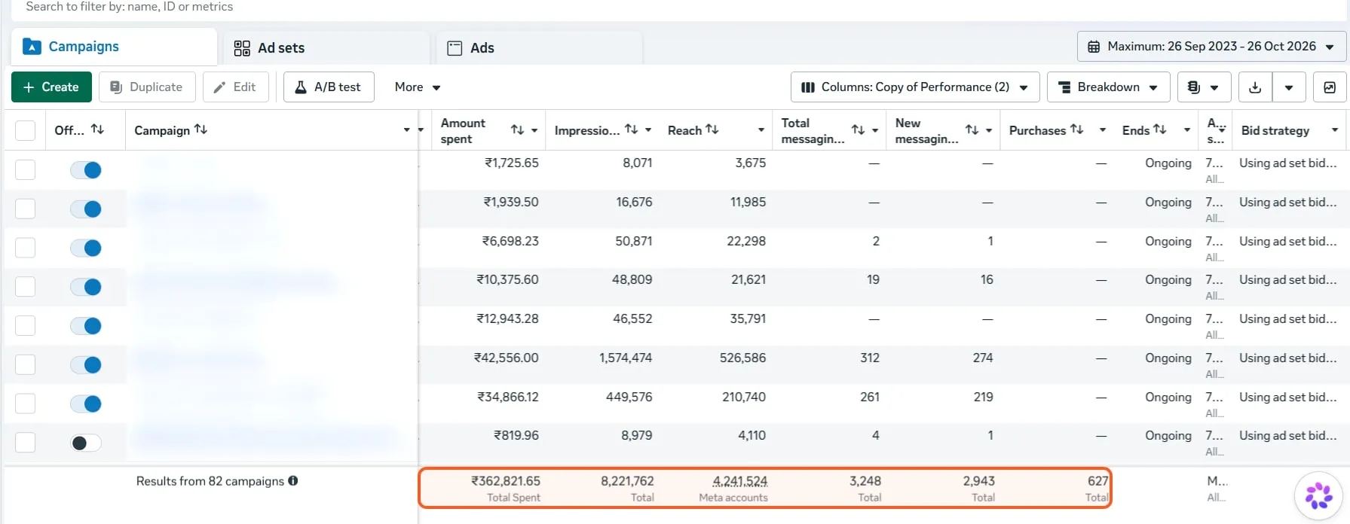Click the 526,586 reach value
The height and width of the screenshot is (524, 1350).
pyautogui.click(x=742, y=358)
